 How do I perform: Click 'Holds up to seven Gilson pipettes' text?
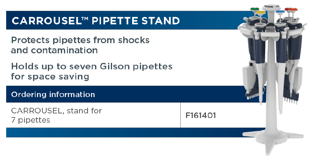click(92, 67)
